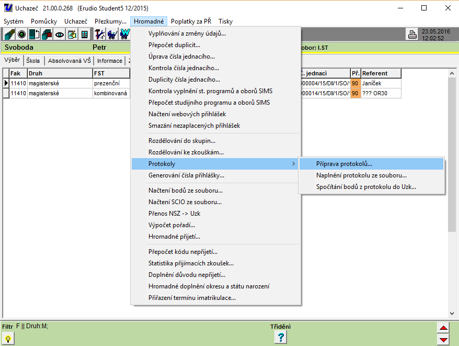Click the blue baby carriage toolbar icon

112,35
